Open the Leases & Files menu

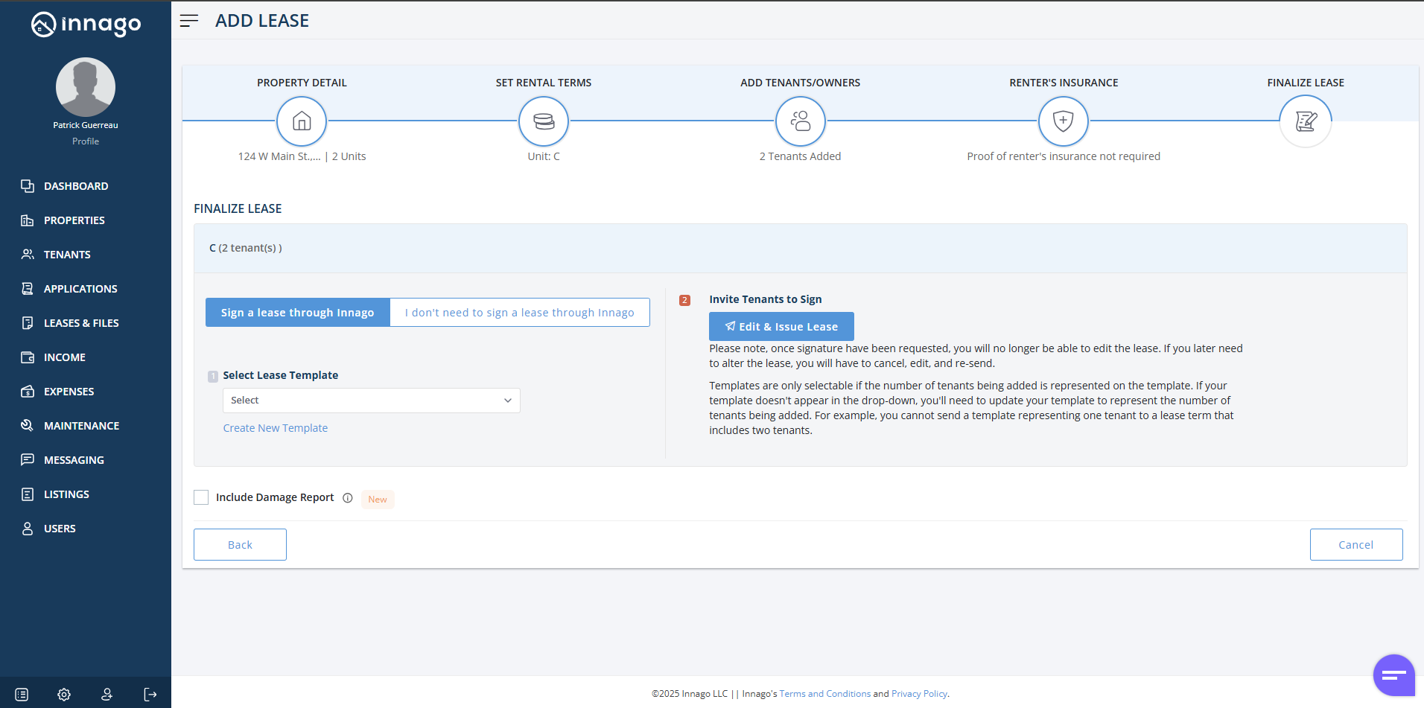(81, 323)
